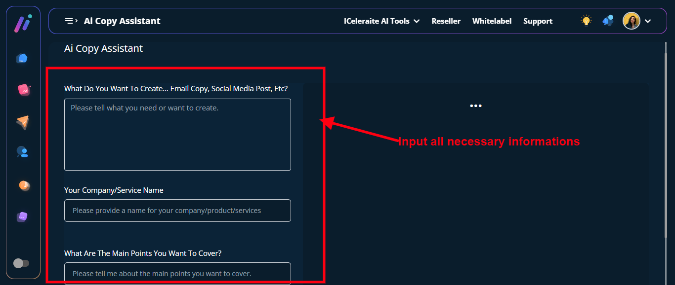Click the orange paper plane sidebar icon
Image resolution: width=675 pixels, height=285 pixels.
tap(23, 122)
